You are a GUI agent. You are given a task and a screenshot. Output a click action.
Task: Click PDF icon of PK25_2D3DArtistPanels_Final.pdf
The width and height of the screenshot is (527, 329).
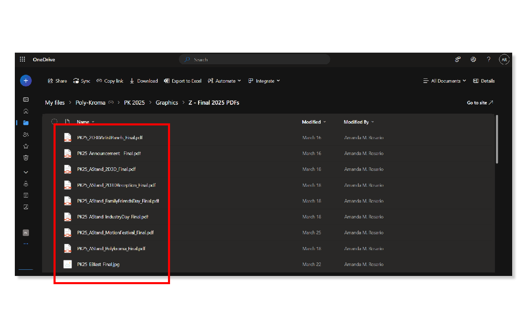(x=68, y=138)
